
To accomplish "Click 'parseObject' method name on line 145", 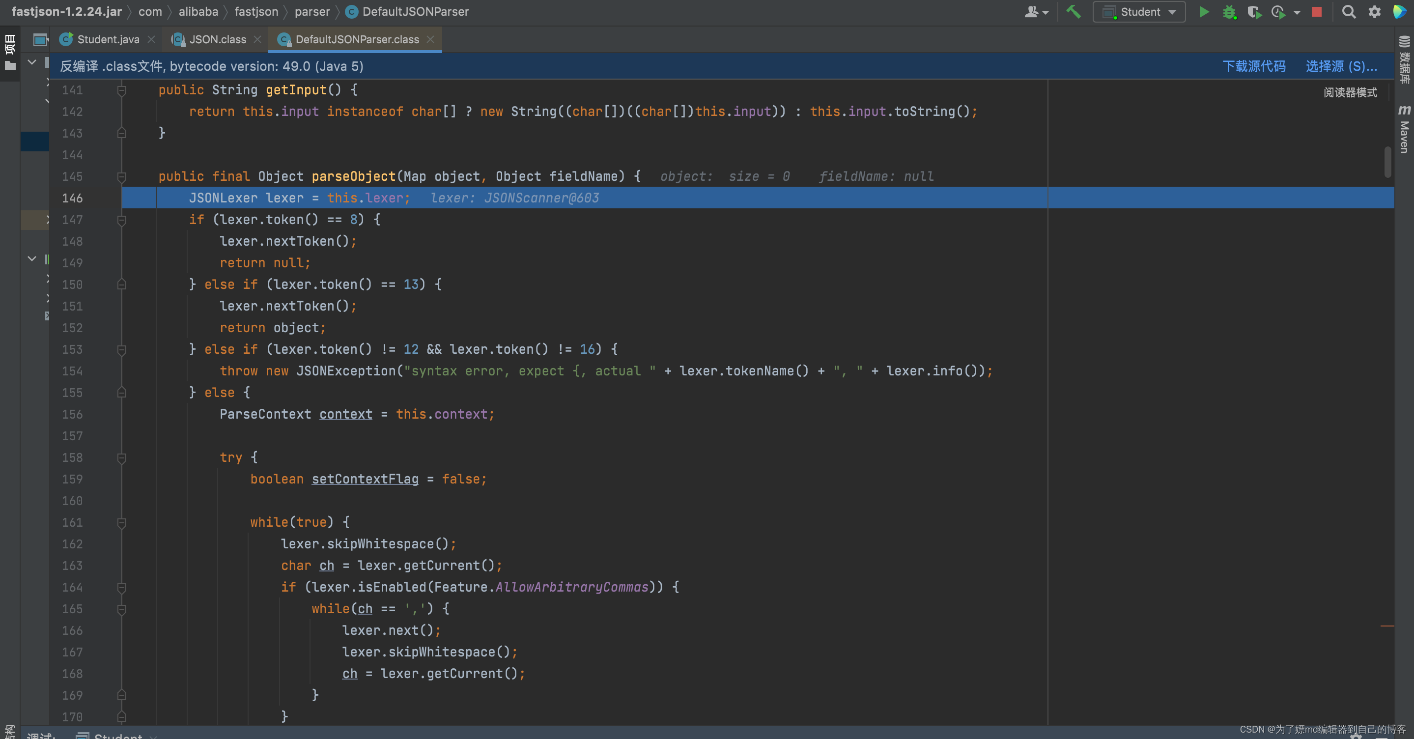I will pyautogui.click(x=354, y=177).
